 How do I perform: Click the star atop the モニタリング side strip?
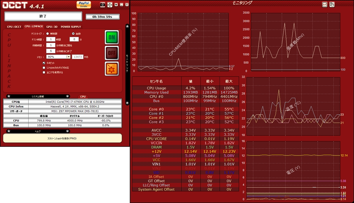[127, 26]
